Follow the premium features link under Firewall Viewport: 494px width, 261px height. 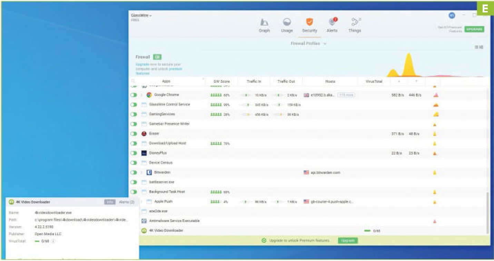(x=159, y=71)
